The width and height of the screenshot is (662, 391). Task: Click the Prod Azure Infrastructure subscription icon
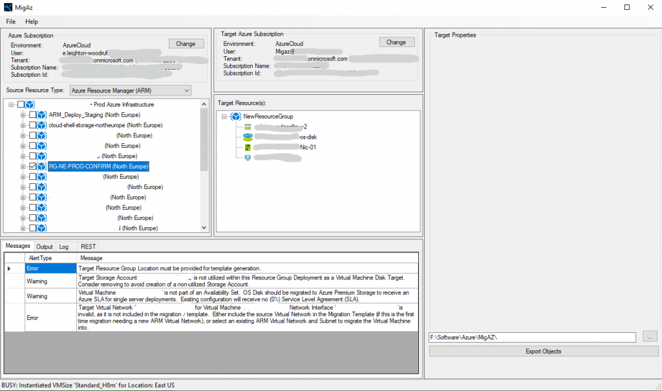[x=30, y=105]
